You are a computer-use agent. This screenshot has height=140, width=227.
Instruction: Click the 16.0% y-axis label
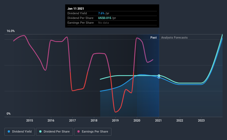click(x=11, y=31)
